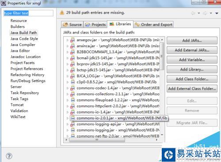Switch to the Source tab
The image size is (221, 162).
[72, 24]
